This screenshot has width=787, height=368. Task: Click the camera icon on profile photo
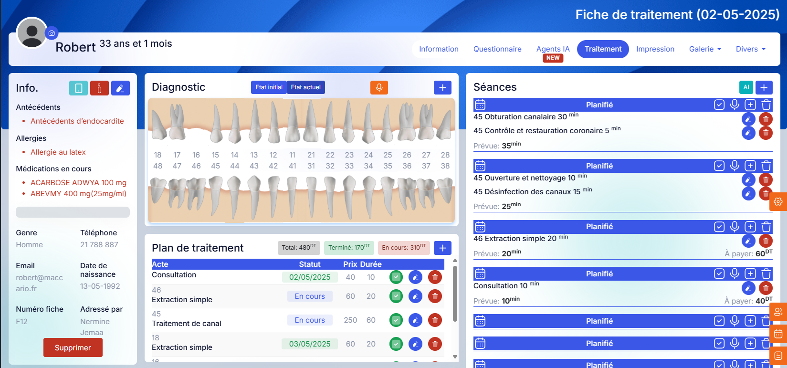(52, 33)
